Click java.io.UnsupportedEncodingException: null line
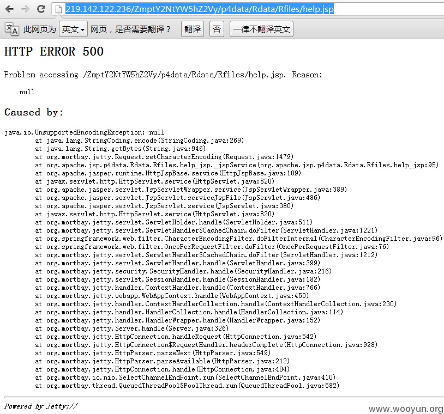This screenshot has height=414, width=444. (x=85, y=132)
